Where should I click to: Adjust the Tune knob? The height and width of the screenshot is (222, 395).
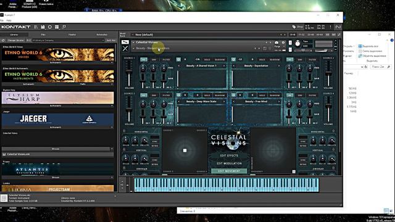[x=297, y=44]
